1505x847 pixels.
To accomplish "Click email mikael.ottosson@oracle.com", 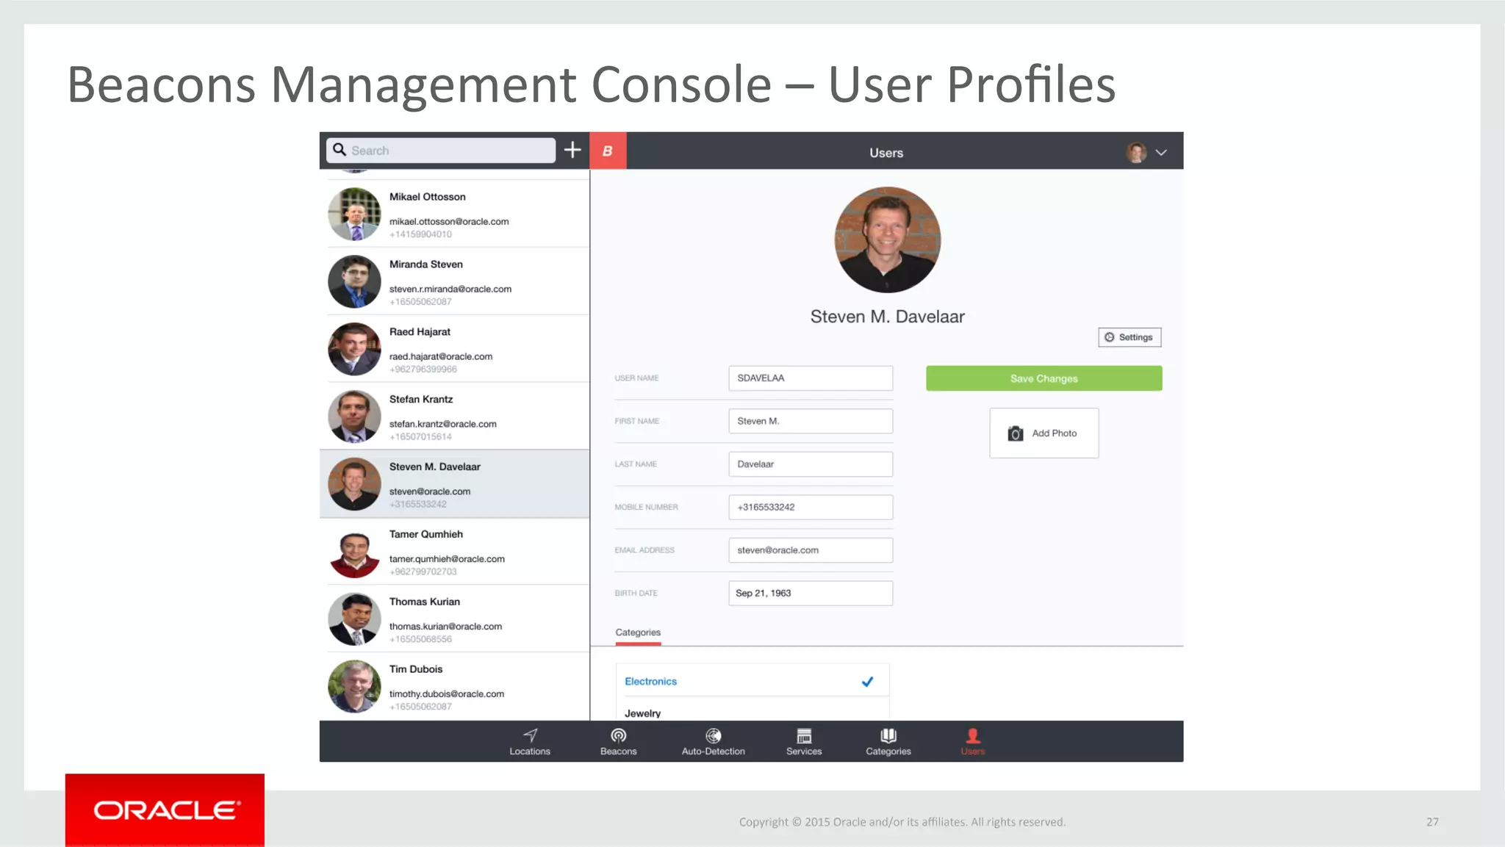I will click(449, 221).
